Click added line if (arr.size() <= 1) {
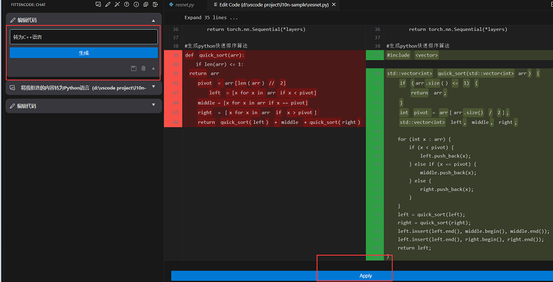 point(439,83)
